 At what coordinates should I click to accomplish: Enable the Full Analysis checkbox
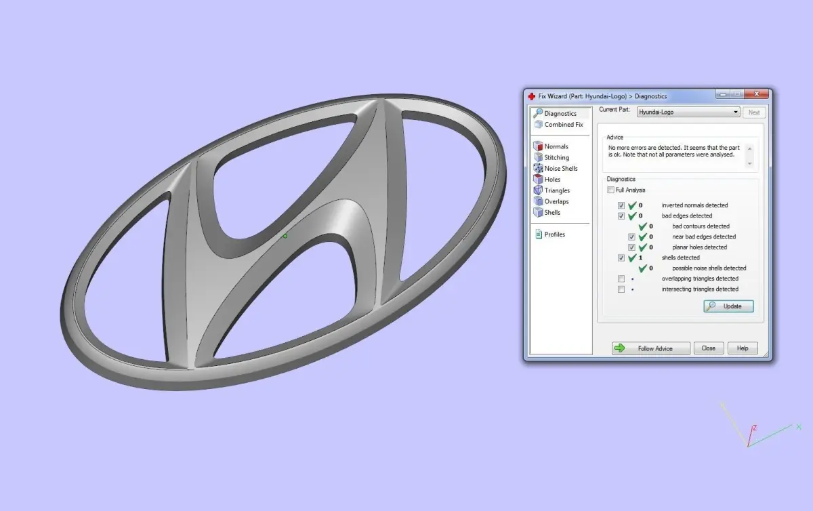pos(610,190)
